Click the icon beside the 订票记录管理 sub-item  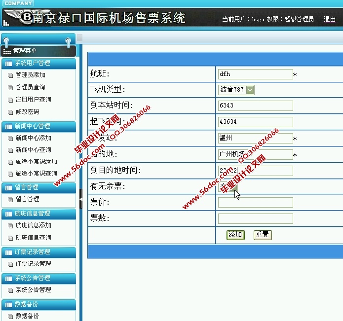pos(10,264)
